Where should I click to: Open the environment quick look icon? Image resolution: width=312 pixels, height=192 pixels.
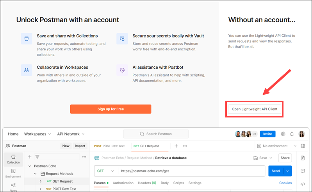point(303,146)
